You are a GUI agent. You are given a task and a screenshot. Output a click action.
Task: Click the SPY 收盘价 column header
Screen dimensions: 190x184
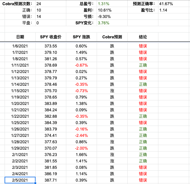pyautogui.click(x=51, y=37)
